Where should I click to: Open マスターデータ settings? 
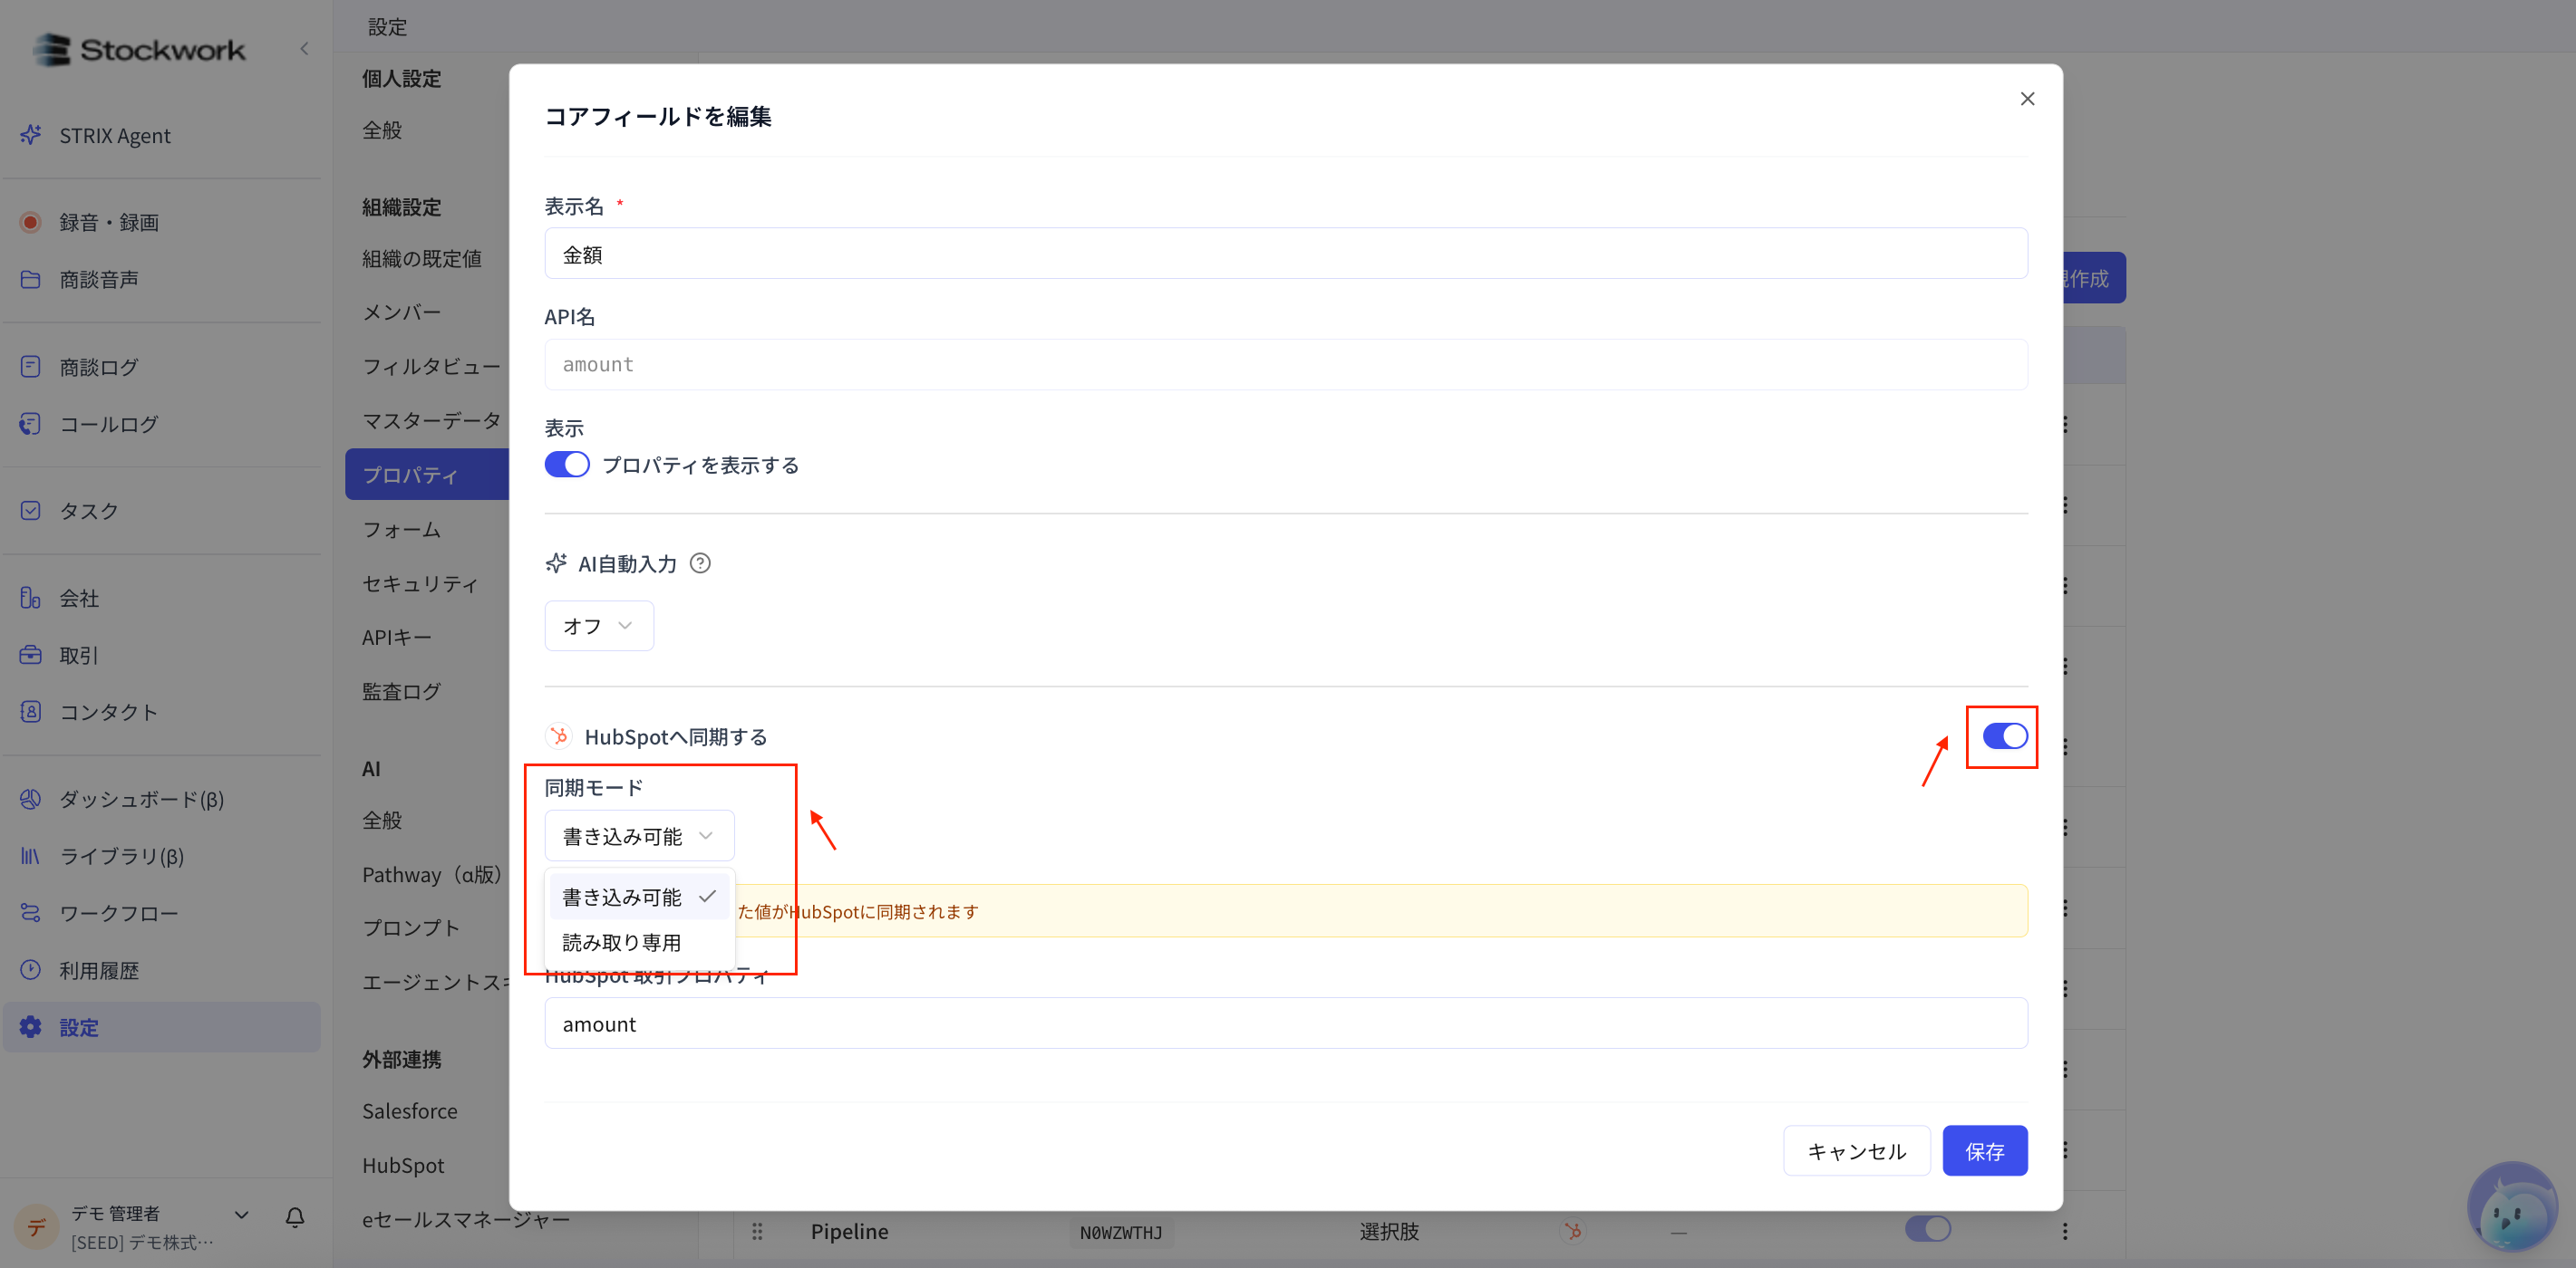(431, 419)
